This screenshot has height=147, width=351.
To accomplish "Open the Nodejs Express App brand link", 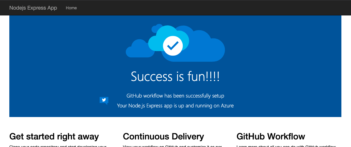I will 33,8.
